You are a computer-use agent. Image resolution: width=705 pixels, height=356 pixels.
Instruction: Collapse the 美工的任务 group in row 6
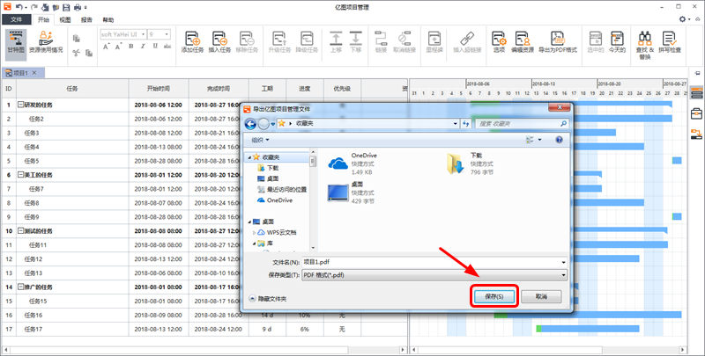pyautogui.click(x=20, y=174)
